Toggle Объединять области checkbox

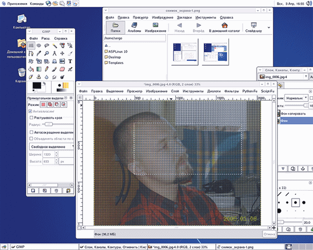pos(31,139)
